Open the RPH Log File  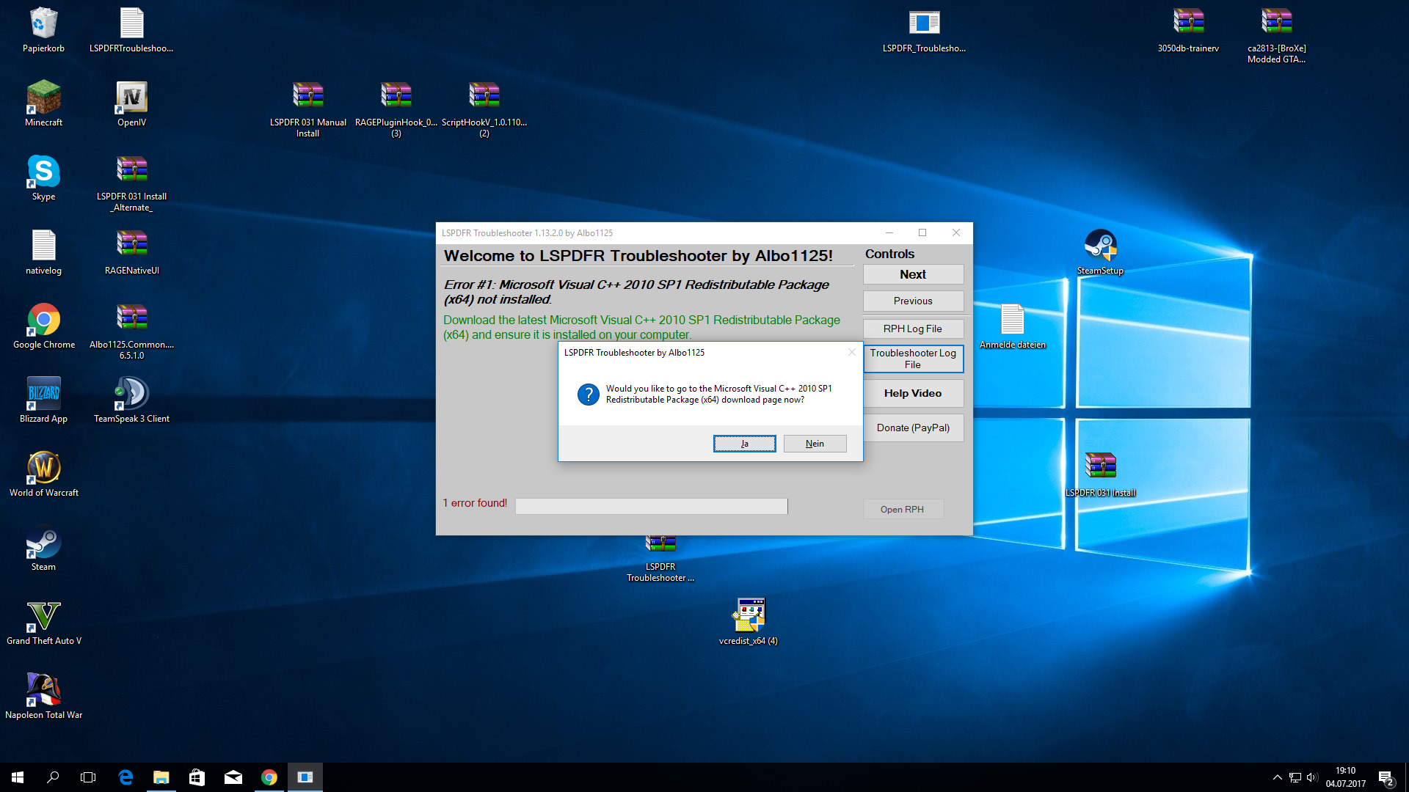912,329
